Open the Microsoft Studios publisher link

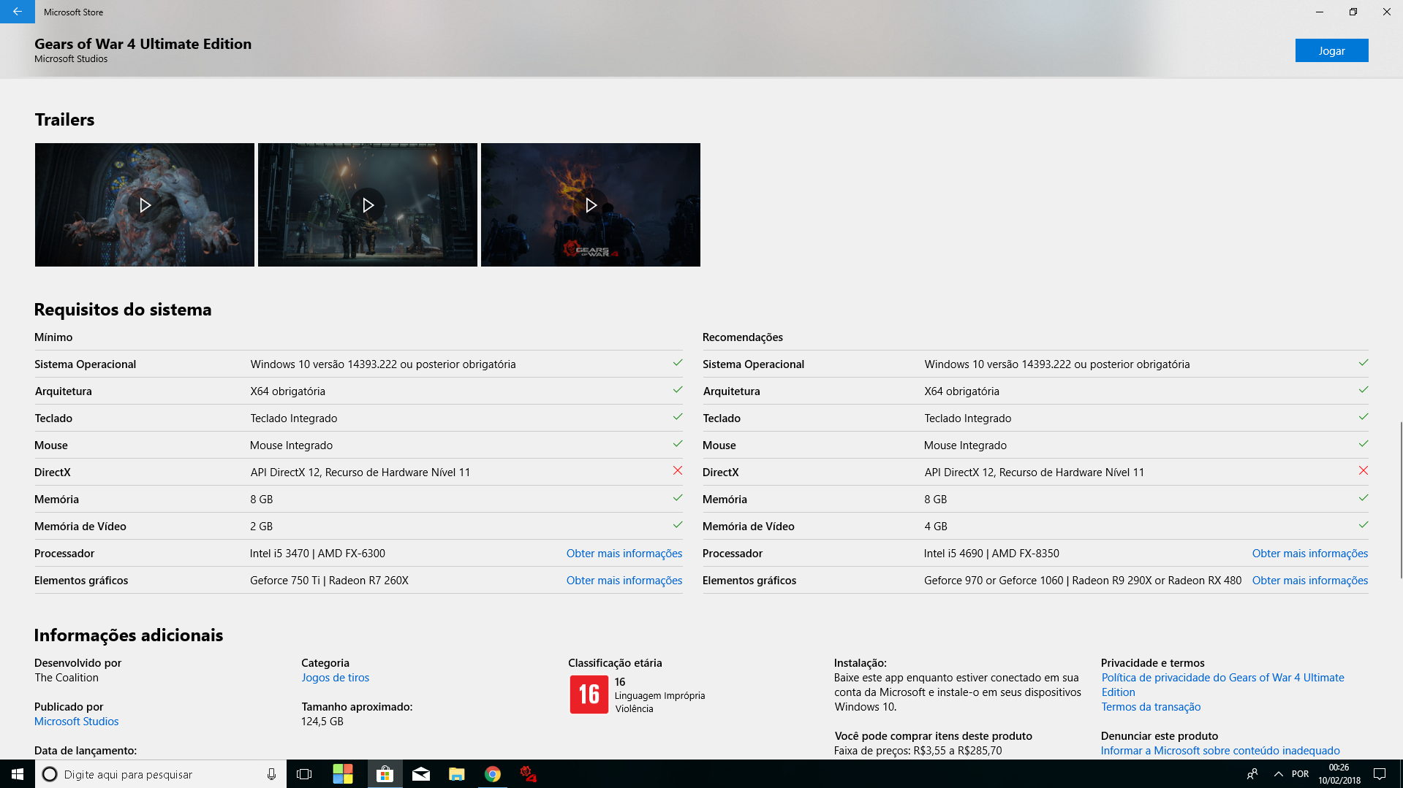(77, 722)
